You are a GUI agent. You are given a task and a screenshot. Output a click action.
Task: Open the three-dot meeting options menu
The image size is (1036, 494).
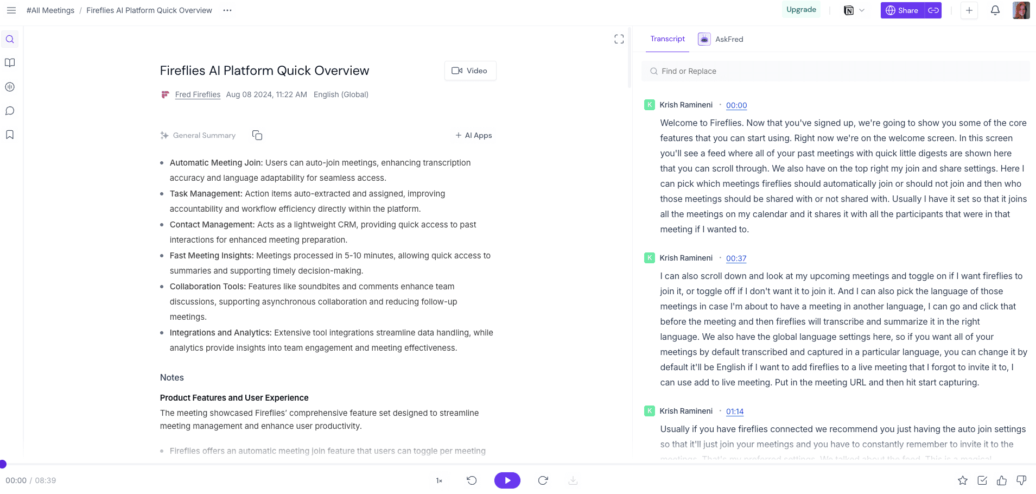(227, 10)
